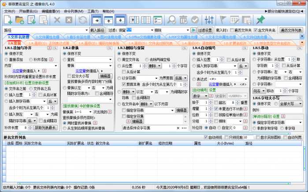Image resolution: width=308 pixels, height=192 pixels.
Task: Select the 清空文件名 radio button
Action: coord(119,59)
